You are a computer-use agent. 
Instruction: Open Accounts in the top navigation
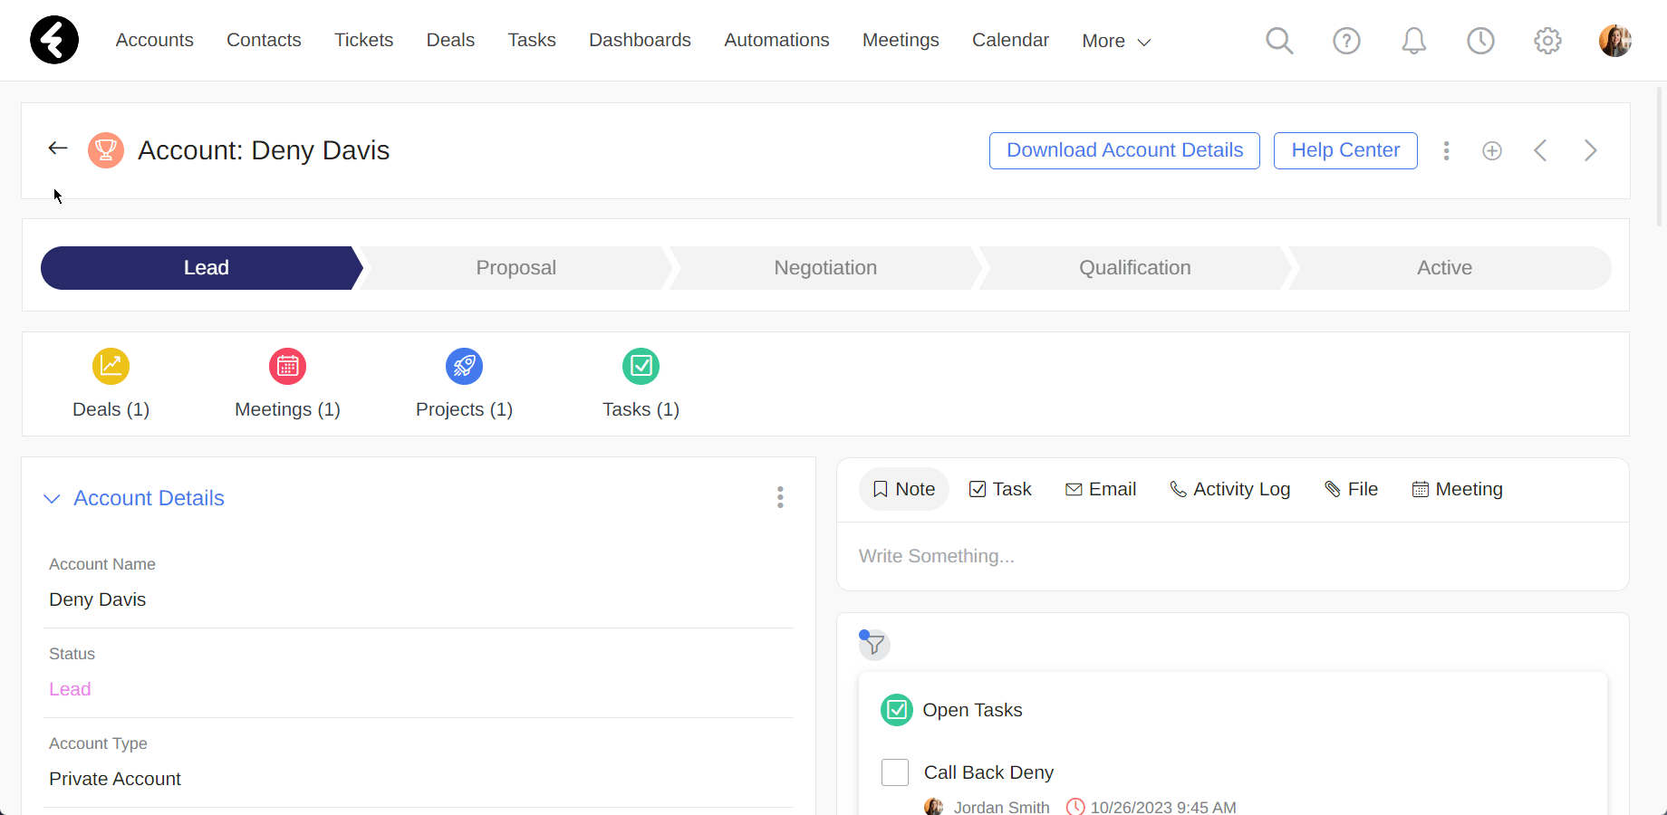(x=155, y=40)
